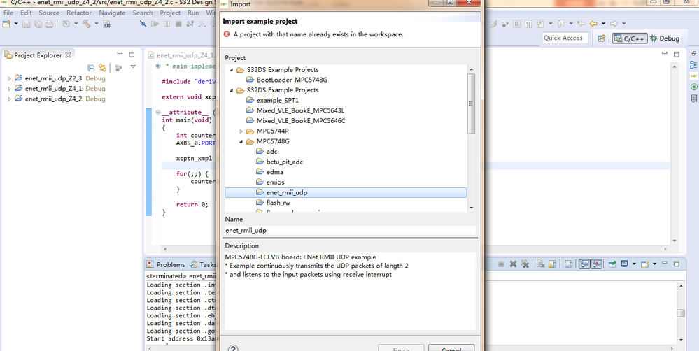Switch to the C/C++ perspective
The height and width of the screenshot is (351, 699).
[630, 38]
